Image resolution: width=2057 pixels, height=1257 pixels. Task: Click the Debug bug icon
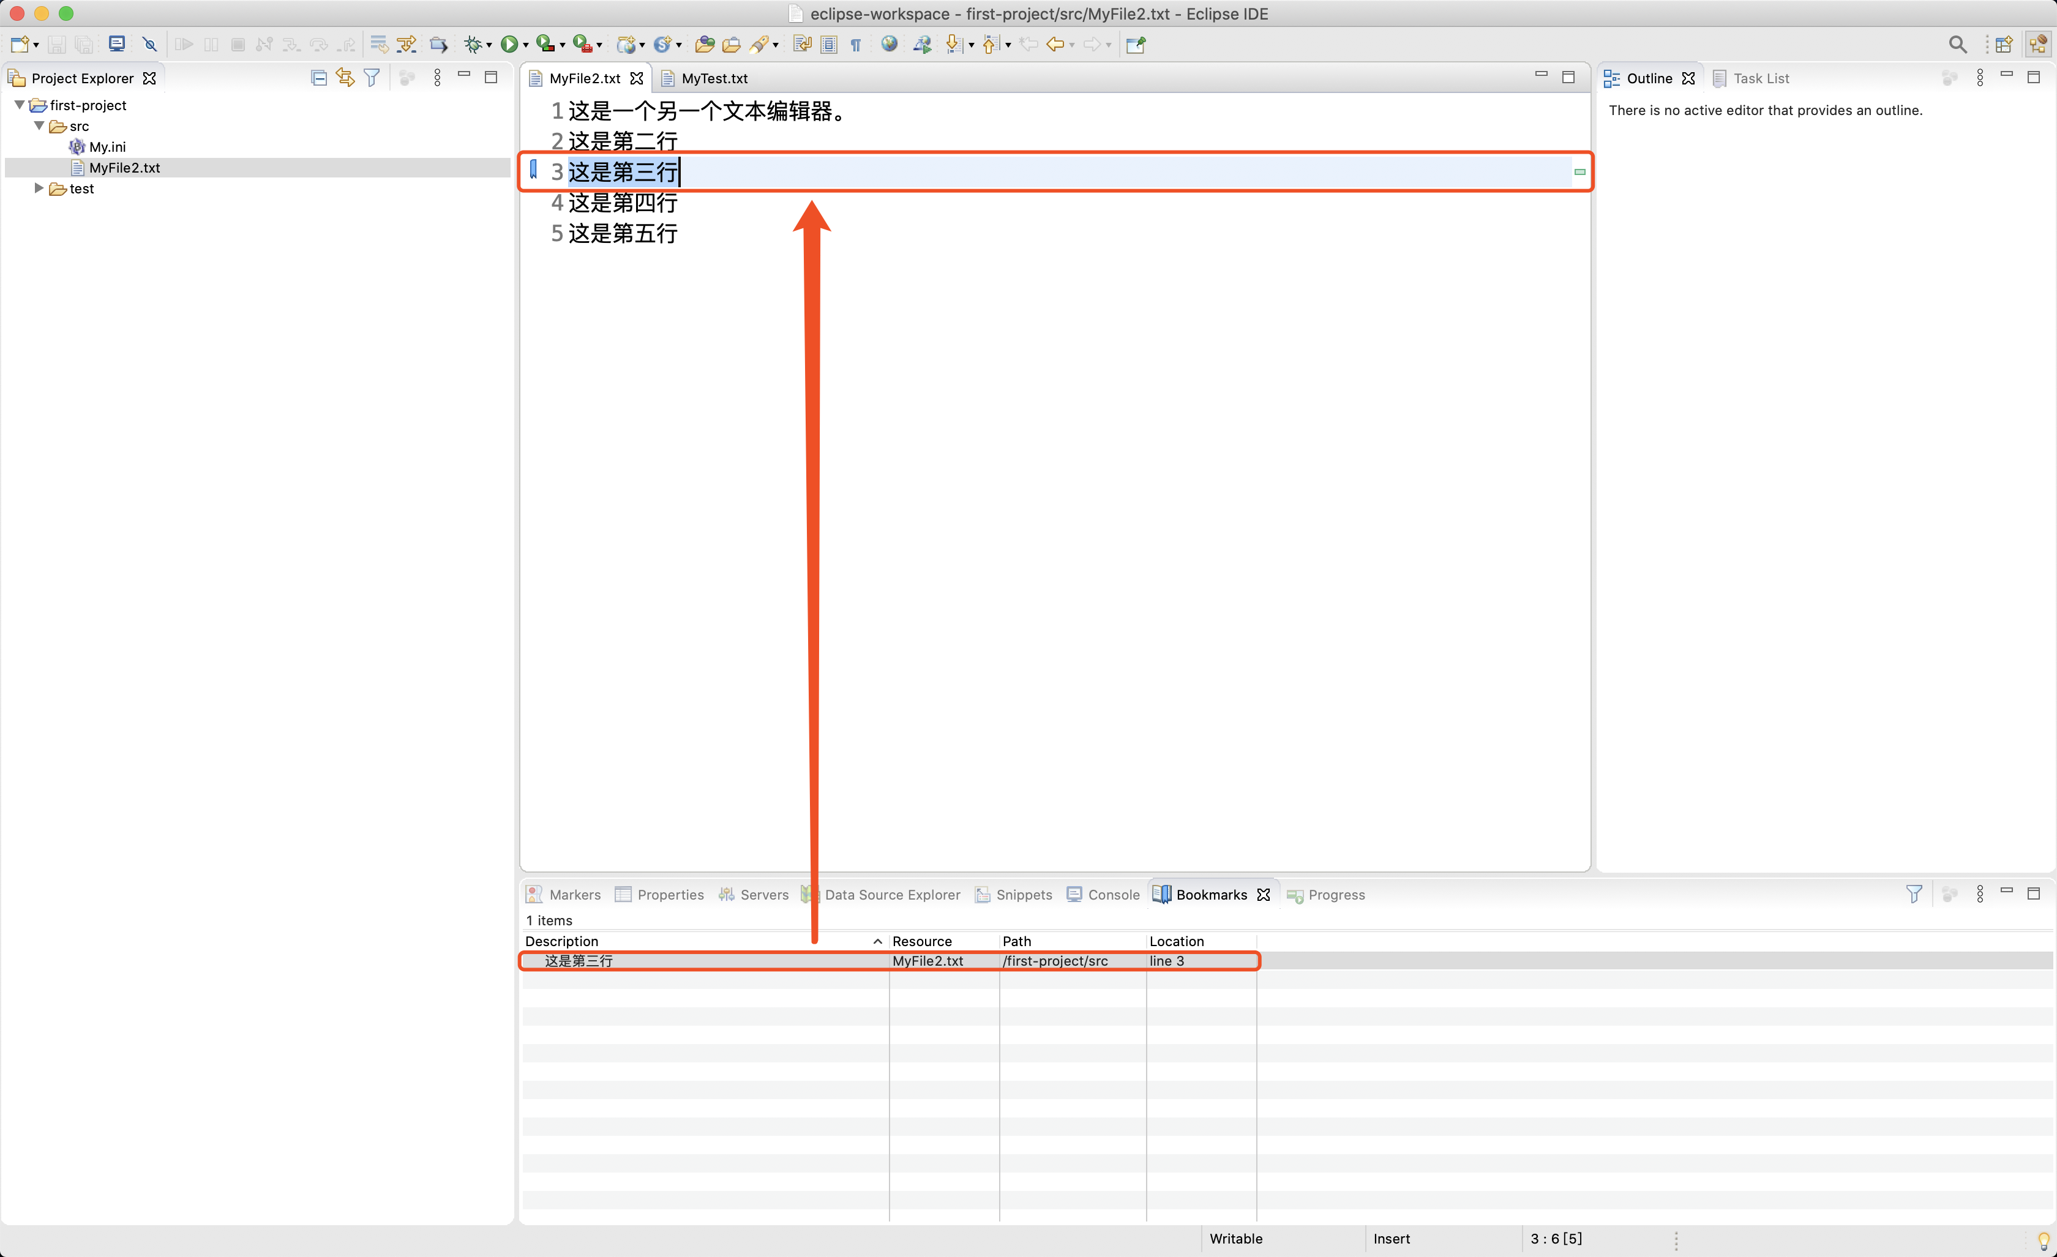click(473, 44)
